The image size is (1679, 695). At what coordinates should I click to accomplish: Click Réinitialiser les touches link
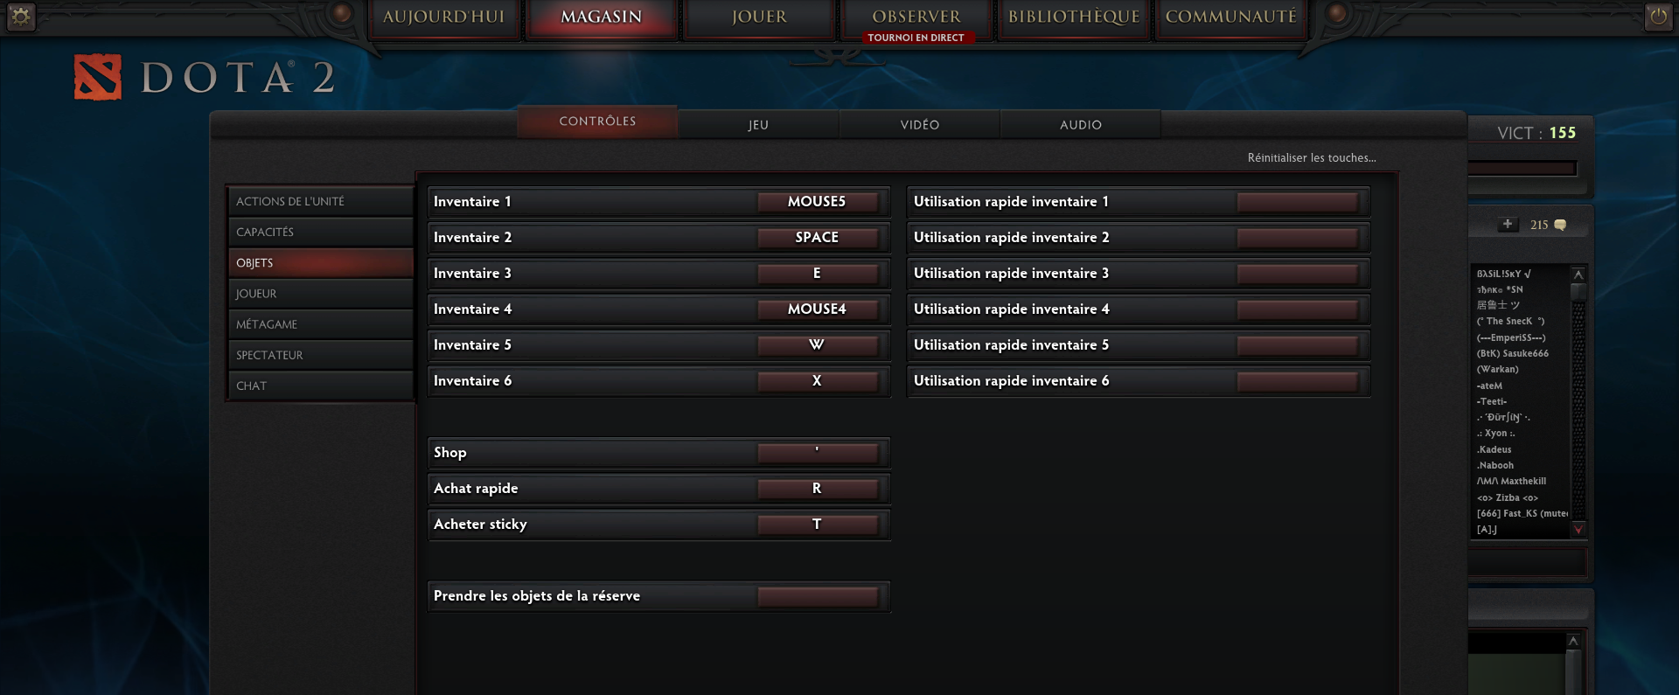(x=1312, y=158)
